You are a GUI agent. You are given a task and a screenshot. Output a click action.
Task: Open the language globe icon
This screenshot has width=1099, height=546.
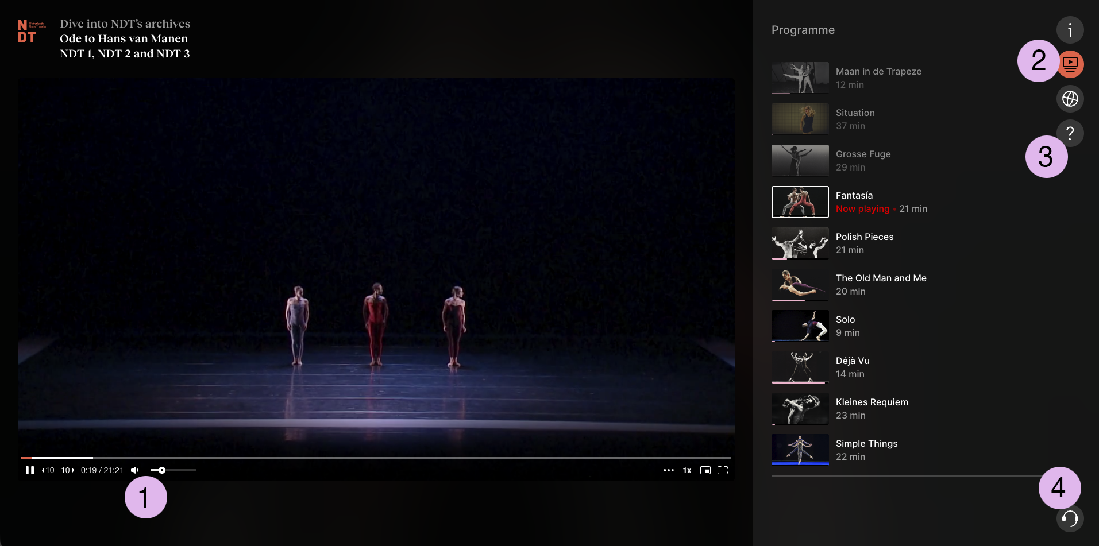(1070, 99)
